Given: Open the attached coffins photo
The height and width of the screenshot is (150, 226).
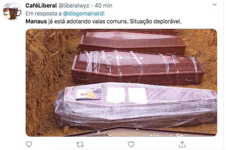Looking at the screenshot, I should tap(121, 83).
